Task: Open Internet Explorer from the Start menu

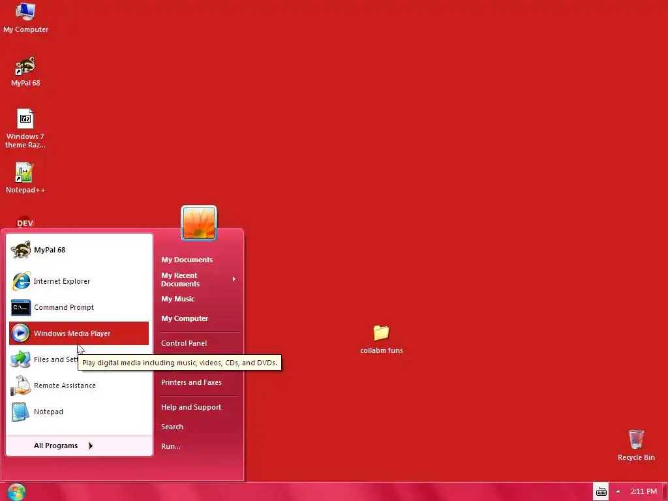Action: click(79, 281)
